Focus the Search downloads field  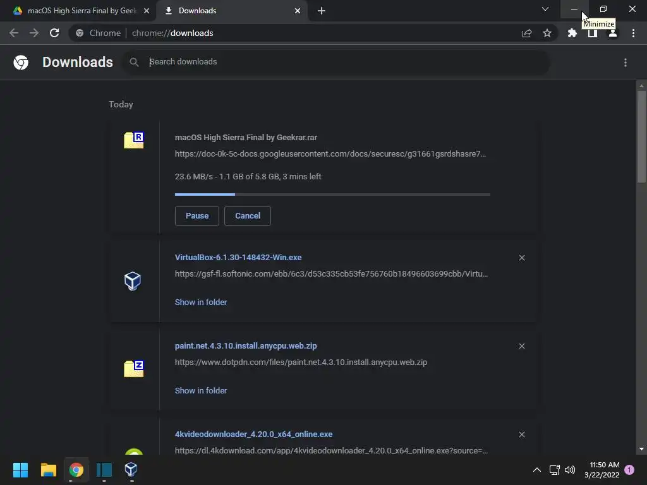point(336,62)
